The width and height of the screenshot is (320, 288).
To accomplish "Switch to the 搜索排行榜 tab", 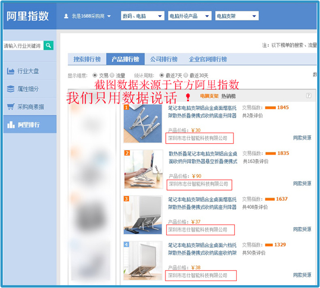I will [87, 59].
